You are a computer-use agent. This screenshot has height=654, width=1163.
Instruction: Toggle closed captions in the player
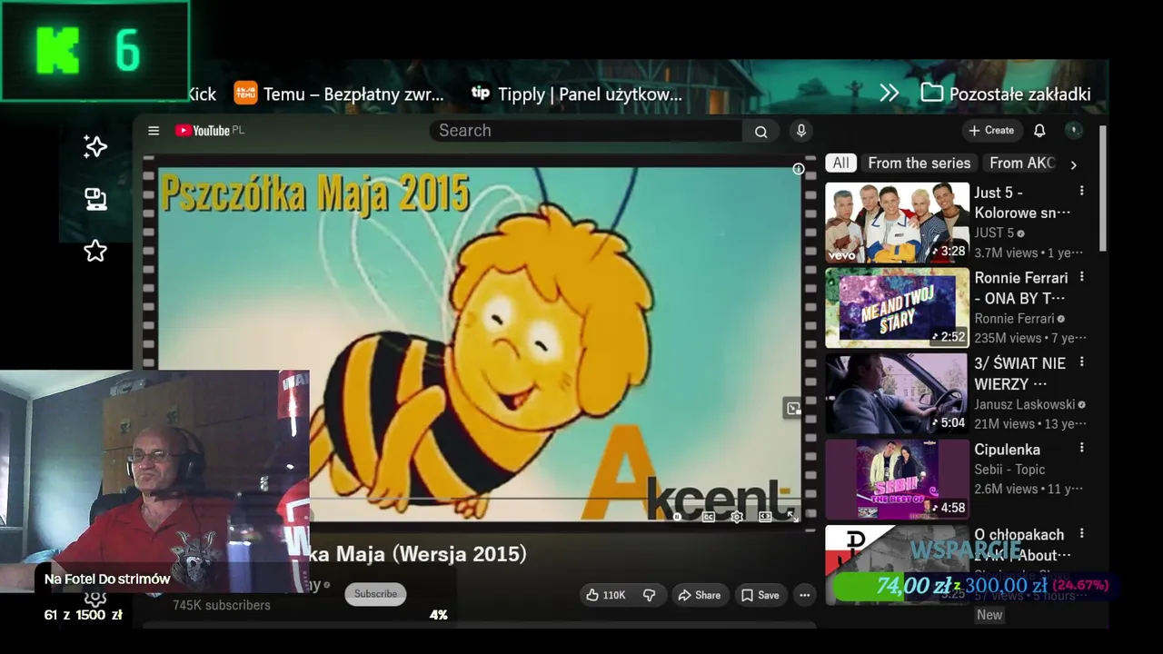[x=709, y=517]
